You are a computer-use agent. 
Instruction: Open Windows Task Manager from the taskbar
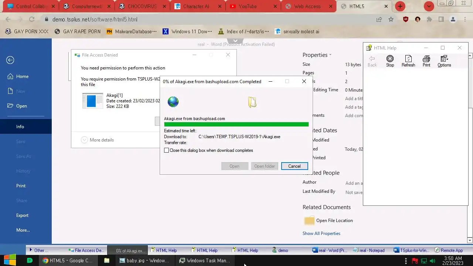pos(204,260)
